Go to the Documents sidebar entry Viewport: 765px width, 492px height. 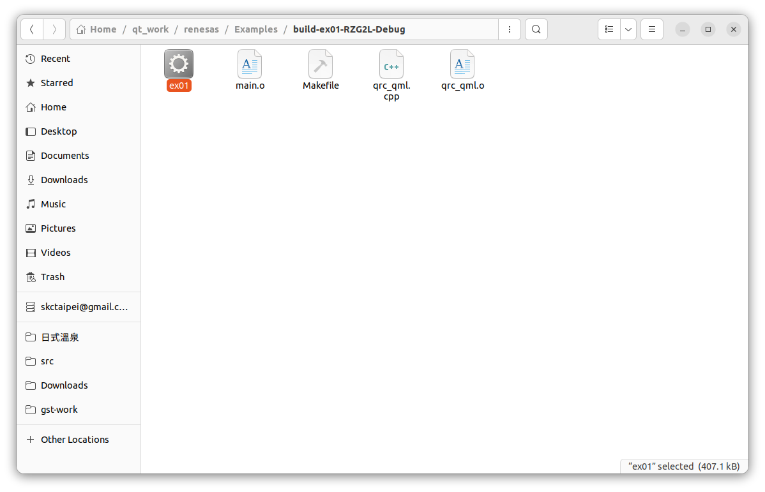[64, 156]
